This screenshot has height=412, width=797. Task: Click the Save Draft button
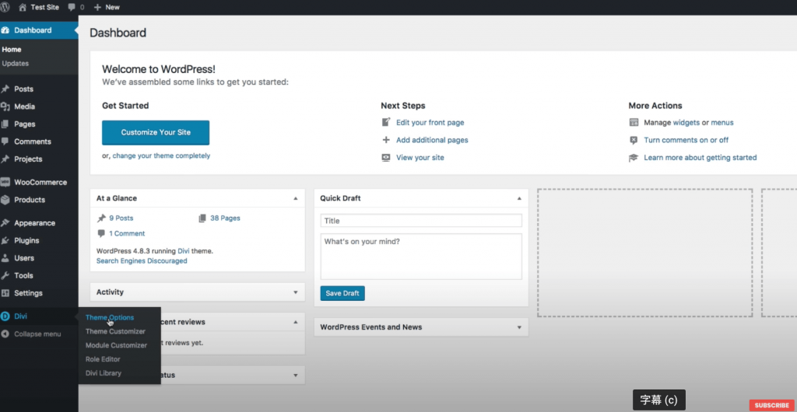click(x=342, y=293)
